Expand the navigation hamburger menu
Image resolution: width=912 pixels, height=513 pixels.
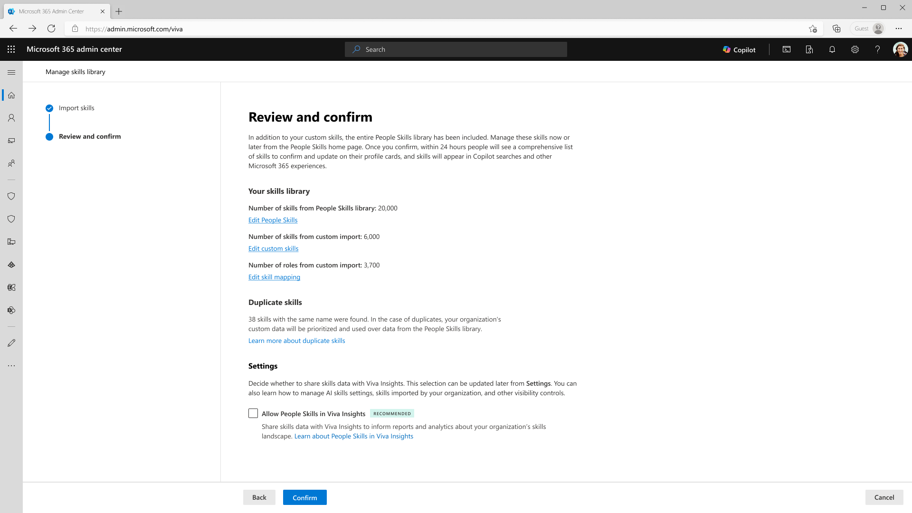[x=11, y=72]
